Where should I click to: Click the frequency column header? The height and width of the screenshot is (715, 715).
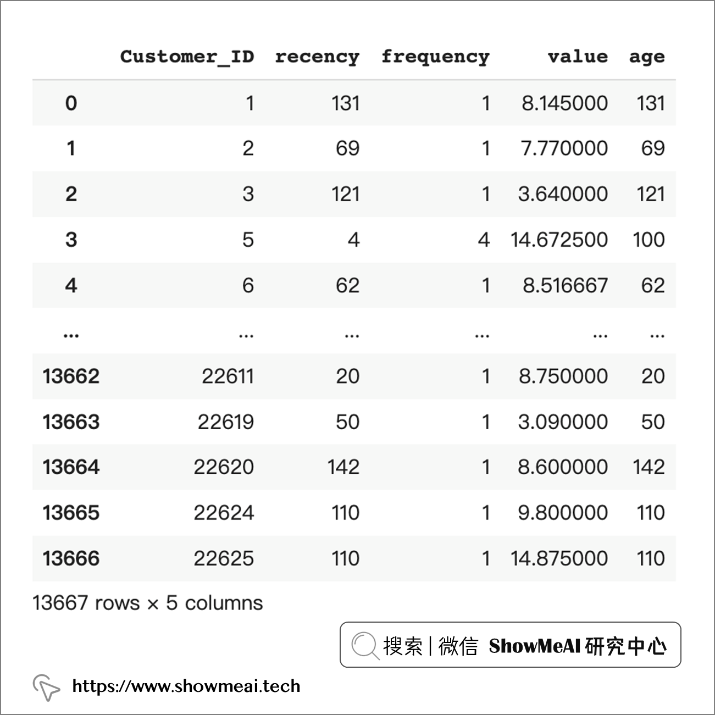click(x=435, y=57)
